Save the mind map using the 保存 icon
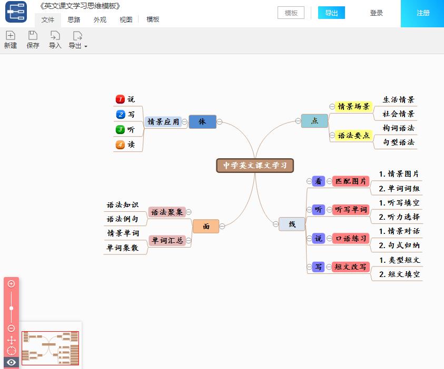Image resolution: width=444 pixels, height=369 pixels. (33, 38)
